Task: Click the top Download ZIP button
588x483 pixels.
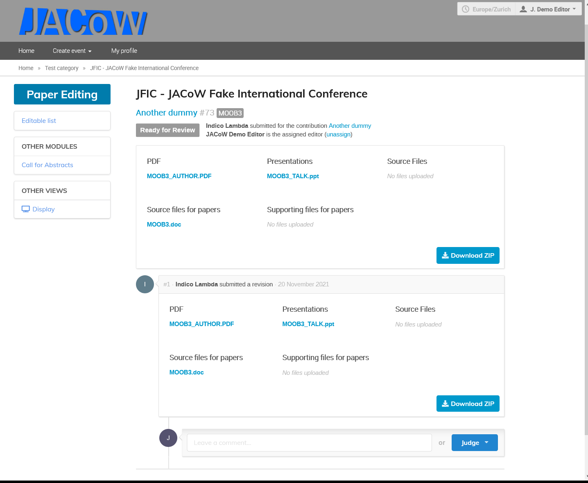Action: (468, 256)
